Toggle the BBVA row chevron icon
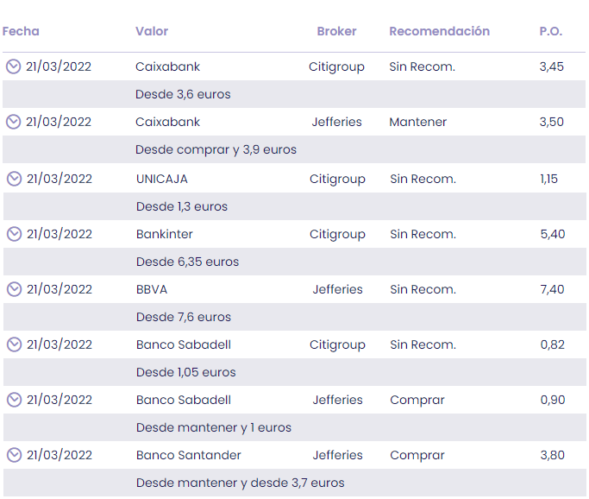 coord(14,289)
